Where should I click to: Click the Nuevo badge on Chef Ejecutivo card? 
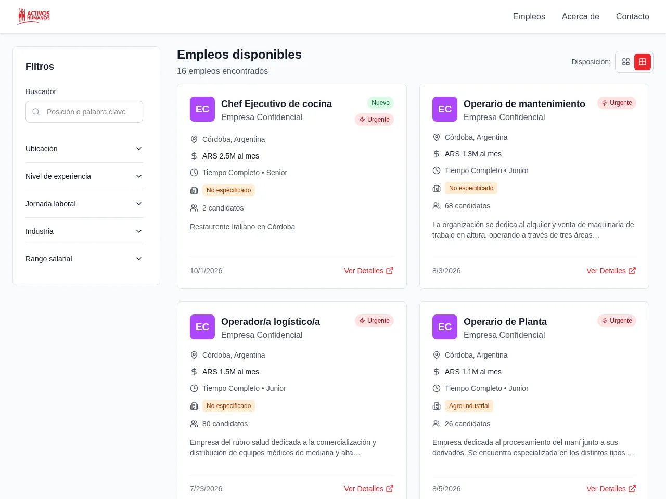coord(380,103)
